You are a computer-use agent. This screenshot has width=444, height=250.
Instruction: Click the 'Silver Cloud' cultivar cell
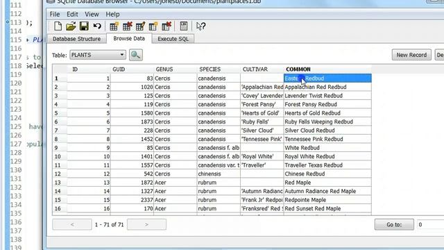pos(262,131)
